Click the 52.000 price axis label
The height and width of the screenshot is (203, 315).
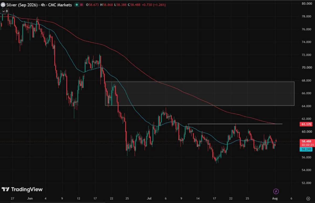point(307,183)
